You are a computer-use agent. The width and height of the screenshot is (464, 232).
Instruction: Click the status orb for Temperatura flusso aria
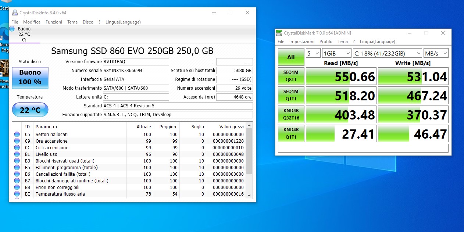[x=17, y=194]
